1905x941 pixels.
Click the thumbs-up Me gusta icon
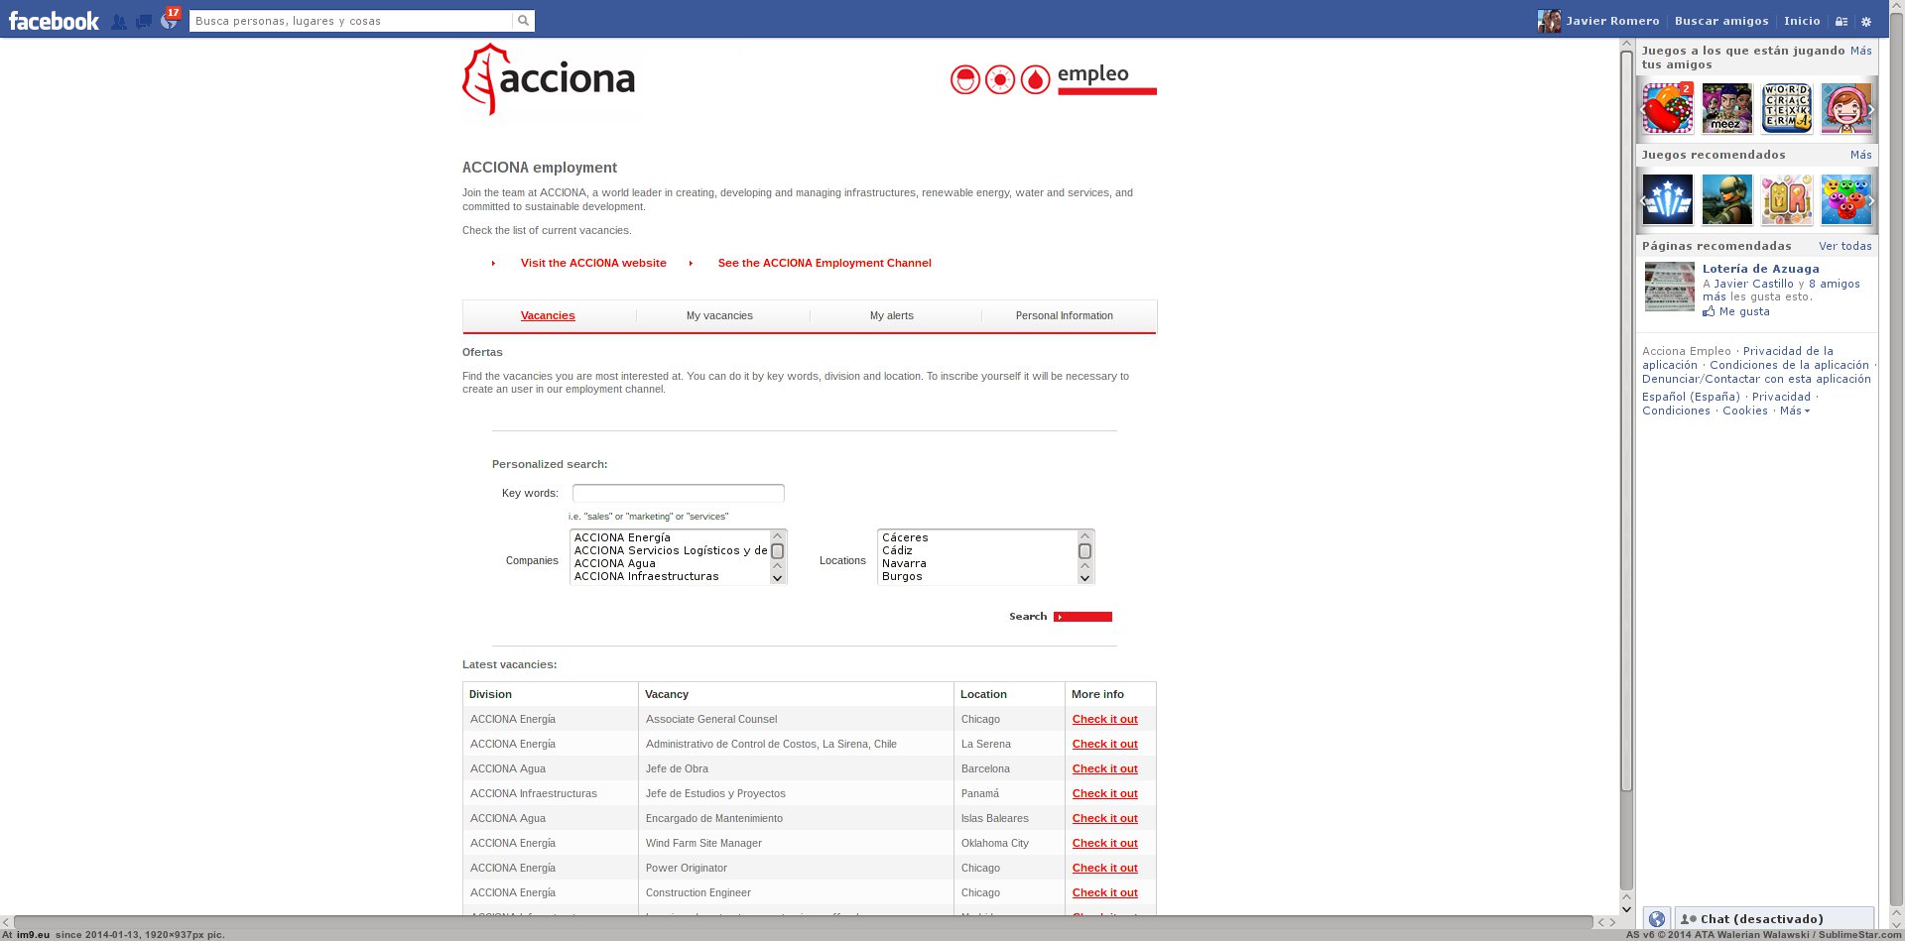(x=1709, y=311)
